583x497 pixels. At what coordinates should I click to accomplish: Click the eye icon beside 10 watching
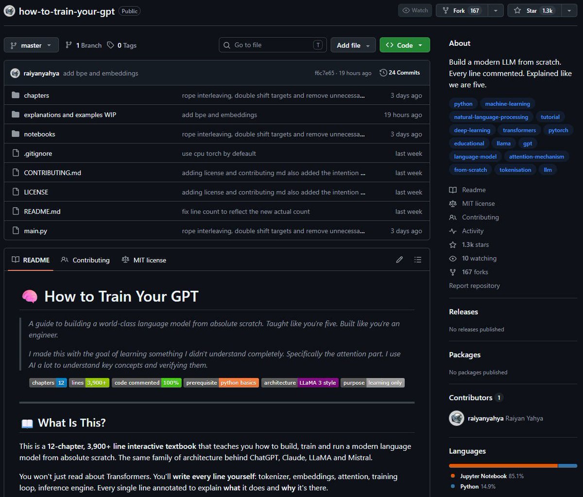tap(453, 258)
